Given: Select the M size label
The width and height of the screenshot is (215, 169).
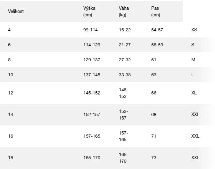Looking at the screenshot, I should pyautogui.click(x=193, y=60).
